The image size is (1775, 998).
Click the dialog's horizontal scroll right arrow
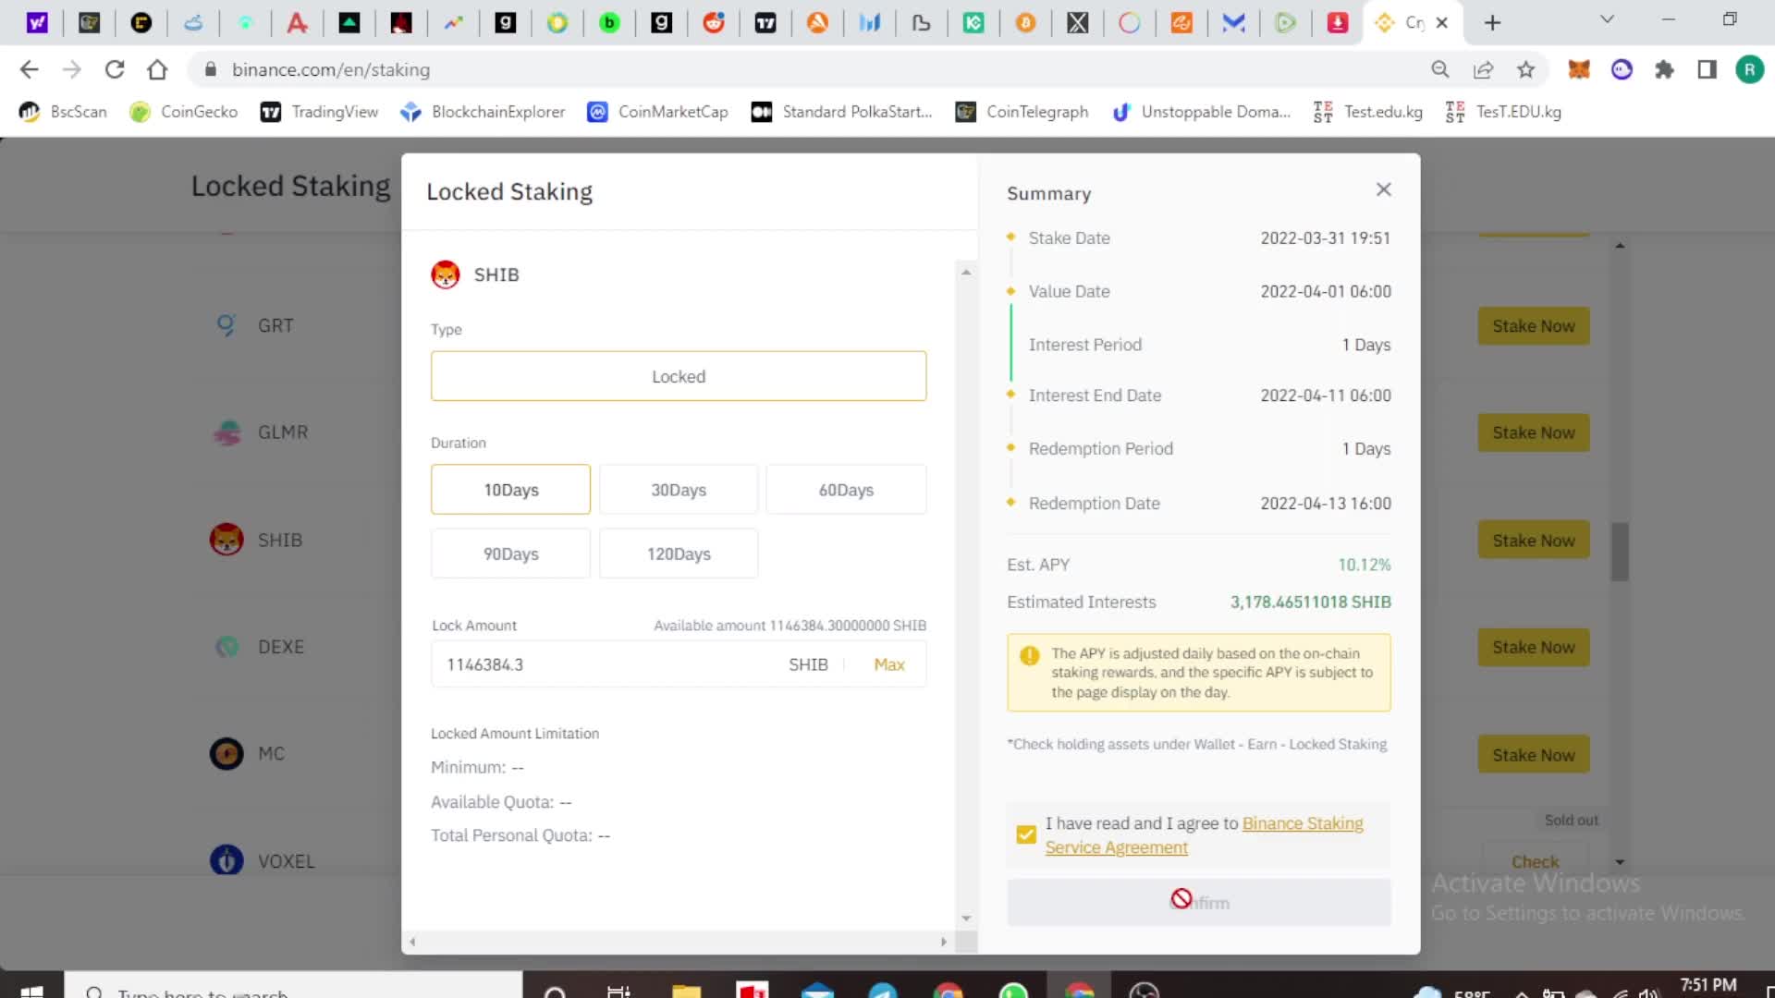(943, 942)
